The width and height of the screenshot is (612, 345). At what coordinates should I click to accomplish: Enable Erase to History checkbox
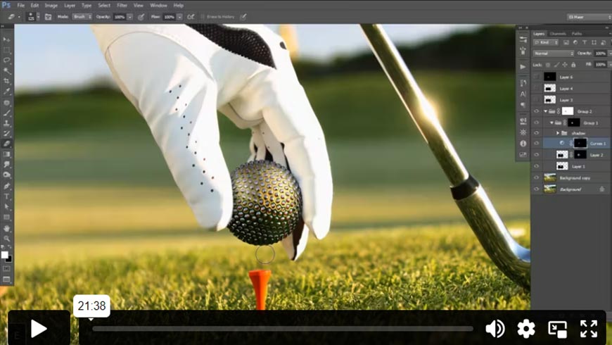203,16
